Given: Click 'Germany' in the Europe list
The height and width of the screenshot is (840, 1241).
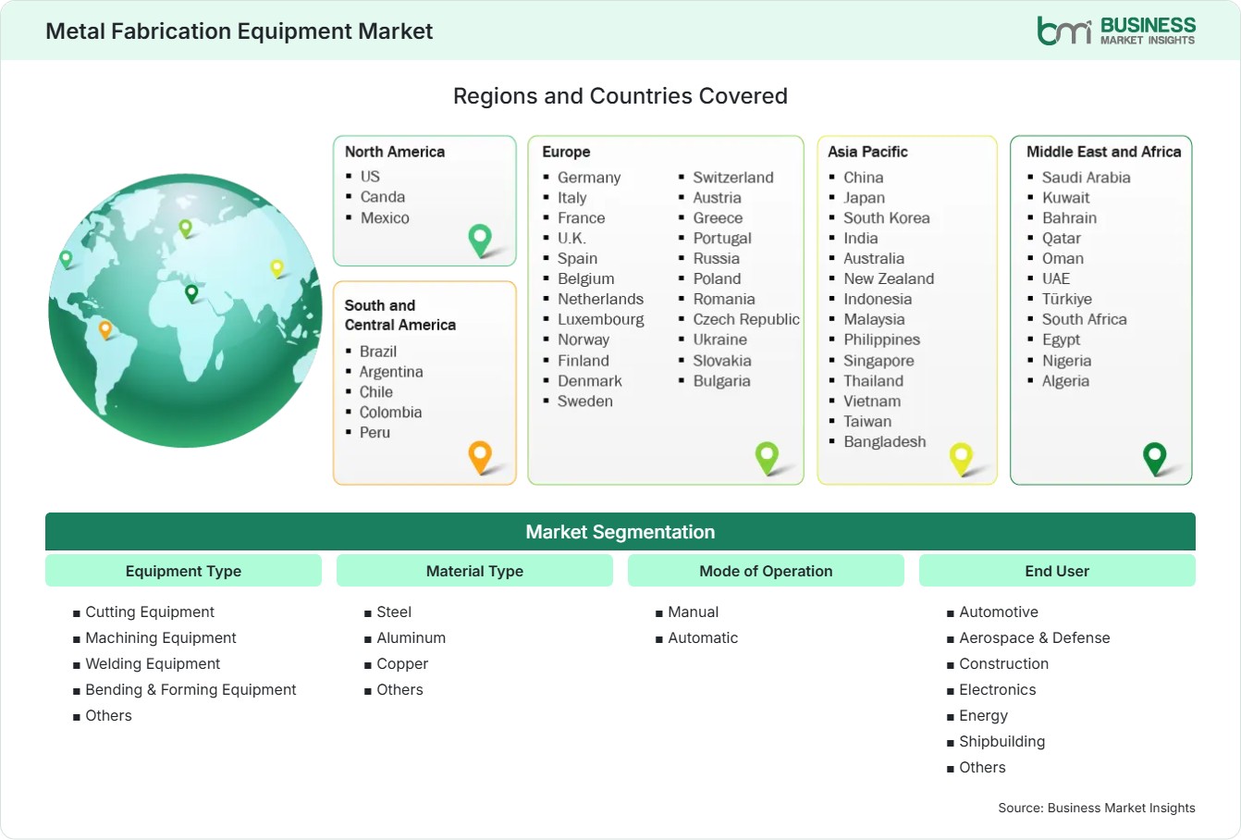Looking at the screenshot, I should tap(589, 178).
